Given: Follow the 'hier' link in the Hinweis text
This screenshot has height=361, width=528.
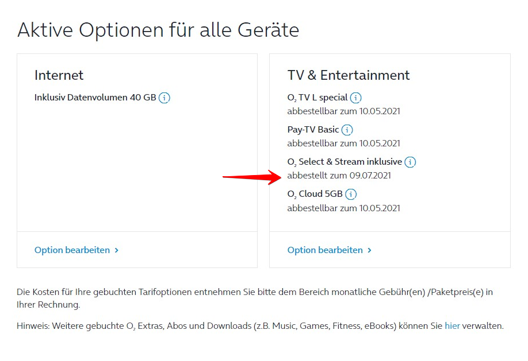Looking at the screenshot, I should [x=452, y=326].
